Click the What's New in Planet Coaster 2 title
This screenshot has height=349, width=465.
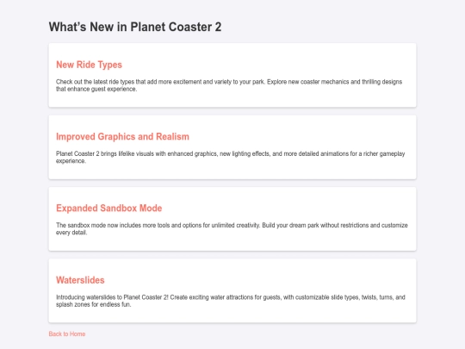tap(135, 27)
